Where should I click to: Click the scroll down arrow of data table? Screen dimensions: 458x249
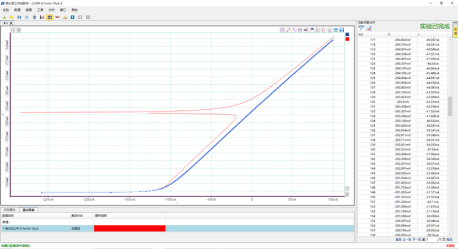point(450,234)
